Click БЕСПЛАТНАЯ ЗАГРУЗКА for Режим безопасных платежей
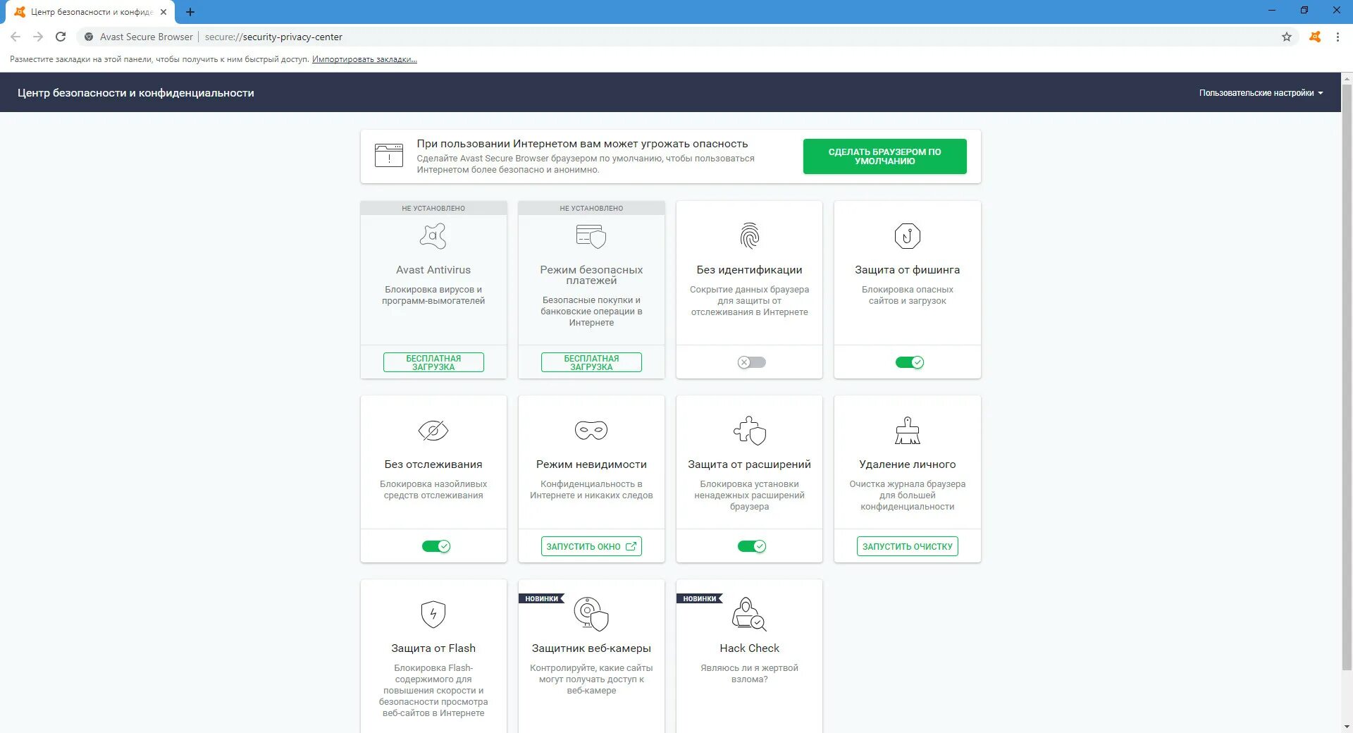 pos(591,362)
